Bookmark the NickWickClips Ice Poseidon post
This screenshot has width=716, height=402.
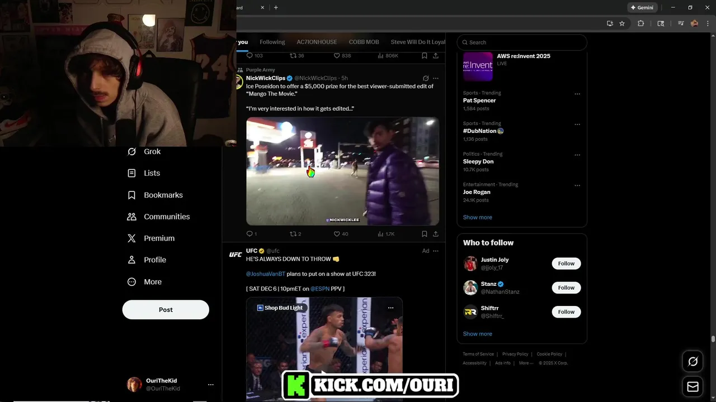(x=425, y=234)
